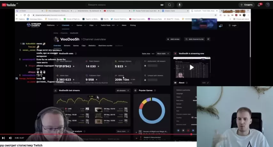
Task: Go back in recorded browser
Action: (x=17, y=15)
